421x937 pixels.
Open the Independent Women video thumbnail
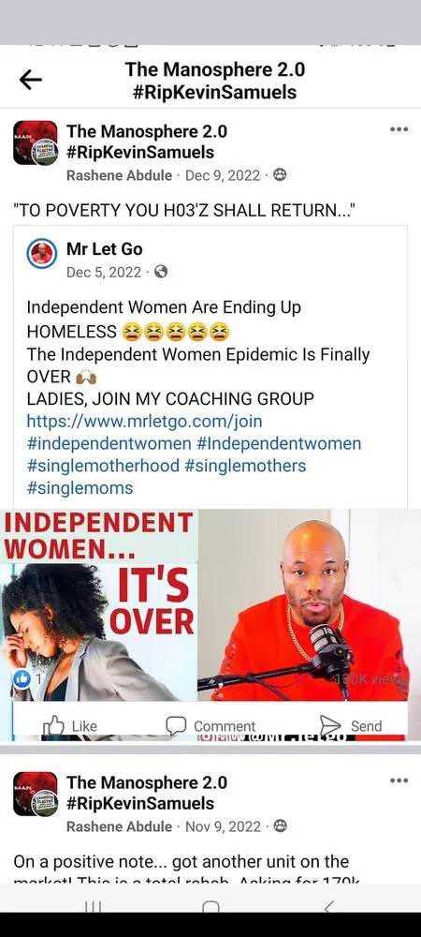[210, 604]
